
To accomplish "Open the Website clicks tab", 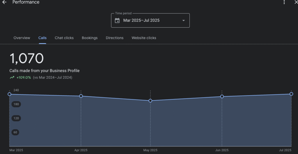I will [x=144, y=38].
